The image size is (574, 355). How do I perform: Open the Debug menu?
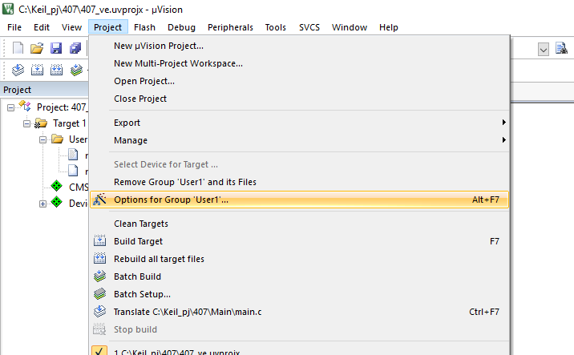click(x=181, y=27)
